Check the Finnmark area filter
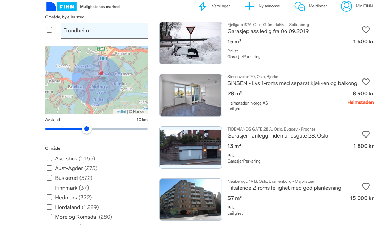Image resolution: width=385 pixels, height=225 pixels. click(x=49, y=187)
